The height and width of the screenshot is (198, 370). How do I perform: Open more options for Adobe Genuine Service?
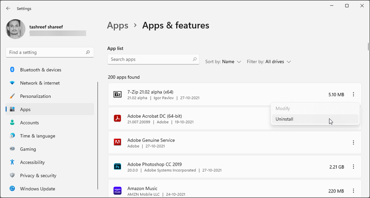353,142
